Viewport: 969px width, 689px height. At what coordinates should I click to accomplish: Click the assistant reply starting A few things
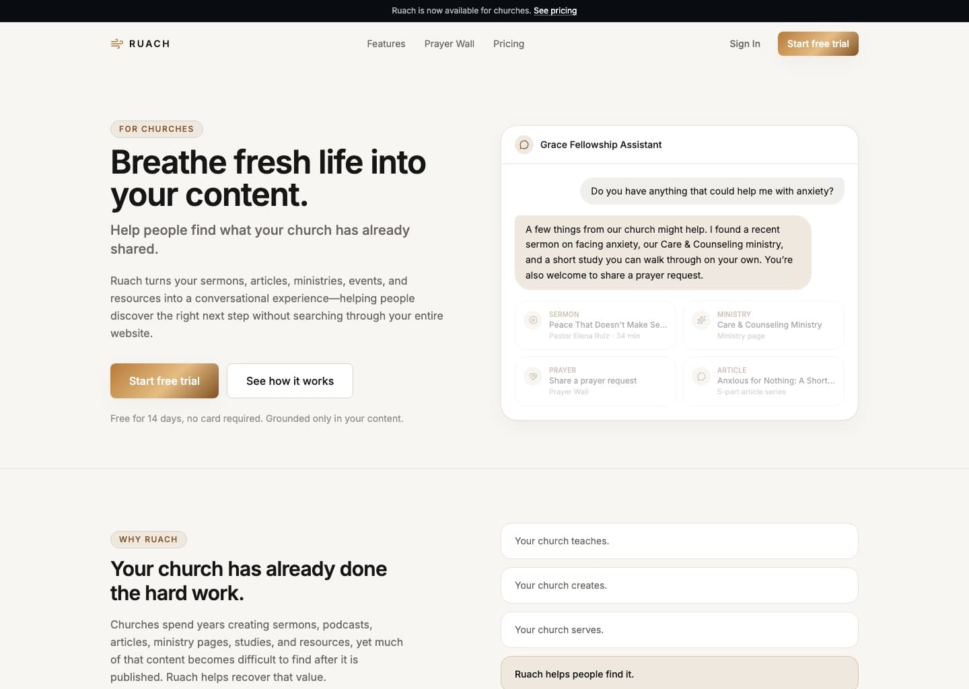click(x=663, y=252)
